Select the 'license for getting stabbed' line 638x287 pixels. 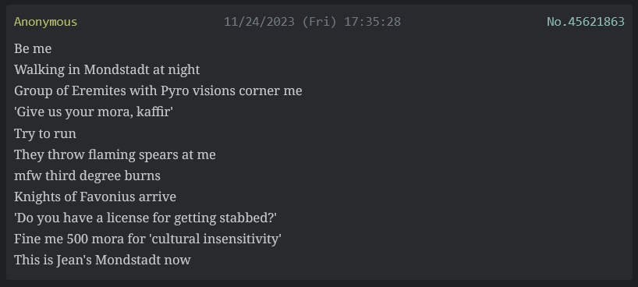[146, 218]
